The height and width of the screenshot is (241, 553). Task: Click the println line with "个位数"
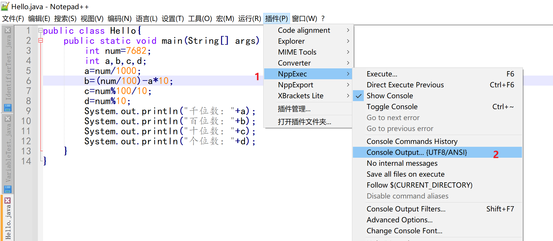170,141
